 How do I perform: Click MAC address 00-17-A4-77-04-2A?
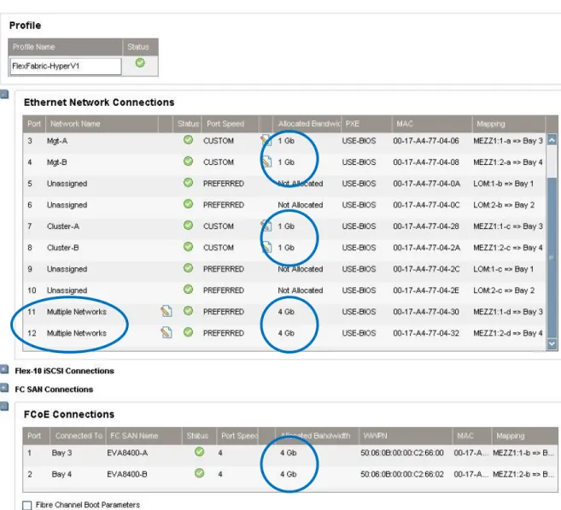[x=426, y=248]
